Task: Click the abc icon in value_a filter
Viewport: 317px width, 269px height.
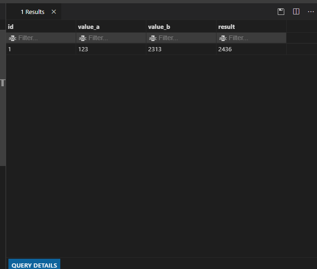Action: pos(82,38)
